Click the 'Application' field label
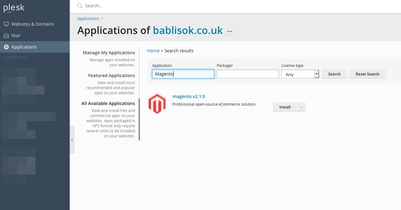 pyautogui.click(x=162, y=66)
